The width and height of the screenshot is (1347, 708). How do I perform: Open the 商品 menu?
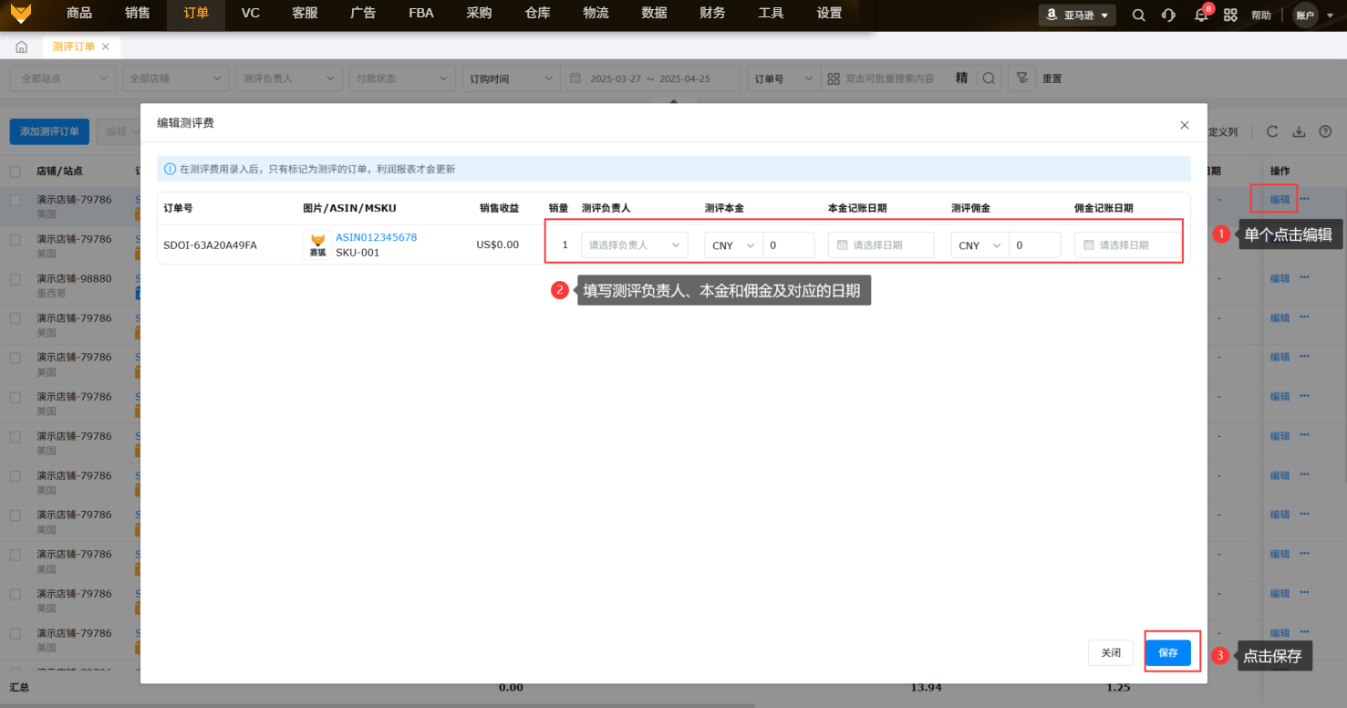(79, 14)
